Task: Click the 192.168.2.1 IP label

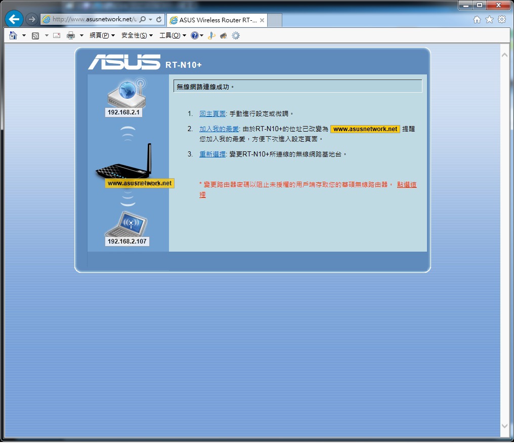Action: click(x=123, y=112)
